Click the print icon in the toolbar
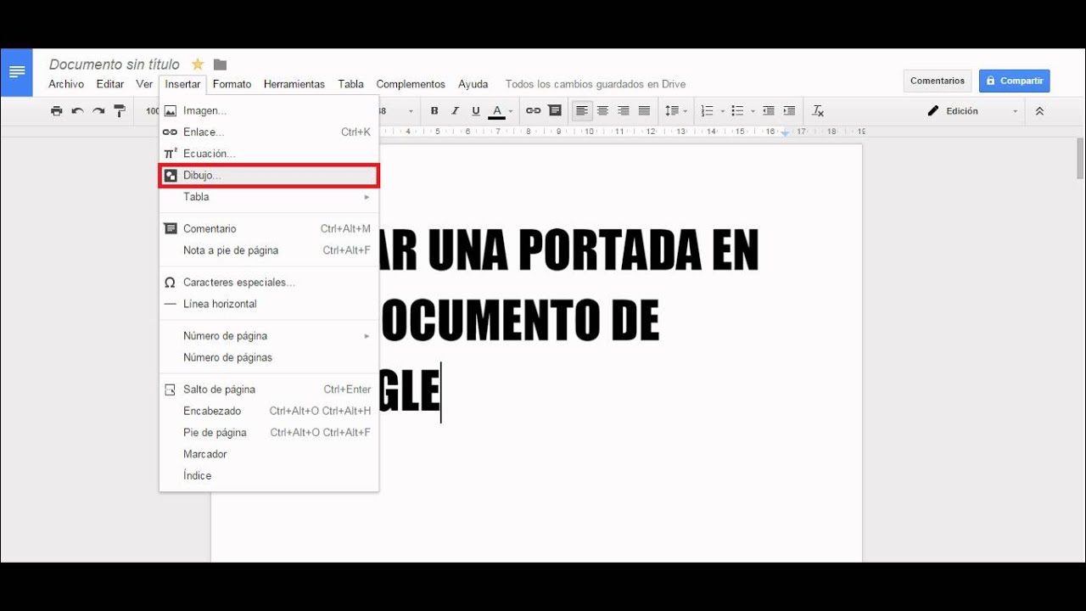This screenshot has height=611, width=1086. tap(56, 111)
